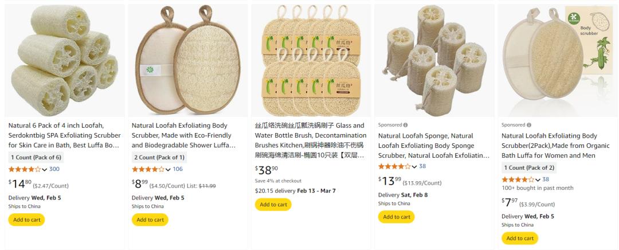The image size is (619, 250).
Task: Add the $8.99 Loofah Body Scrubber to cart
Action: click(x=150, y=220)
